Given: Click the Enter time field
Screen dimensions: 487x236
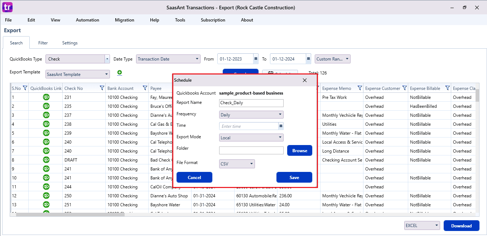Looking at the screenshot, I should 249,126.
